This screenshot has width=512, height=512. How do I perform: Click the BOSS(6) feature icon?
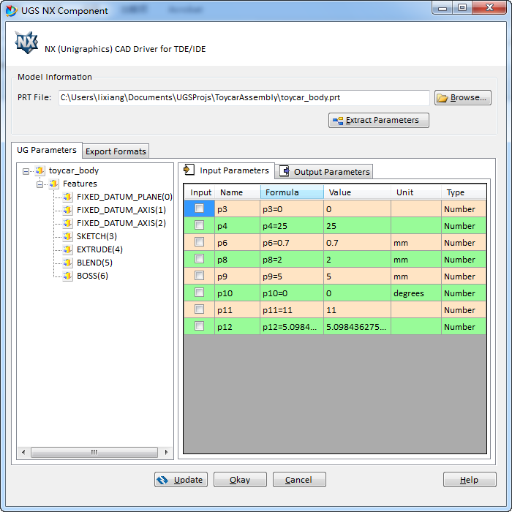tap(67, 276)
